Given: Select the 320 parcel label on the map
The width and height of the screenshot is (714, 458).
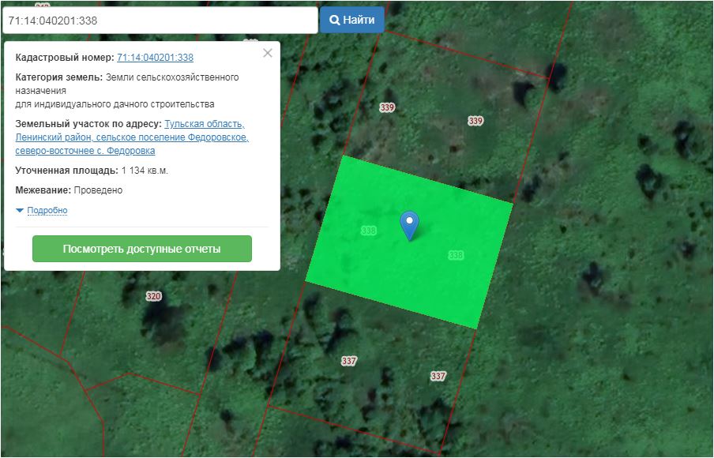Looking at the screenshot, I should tap(153, 296).
